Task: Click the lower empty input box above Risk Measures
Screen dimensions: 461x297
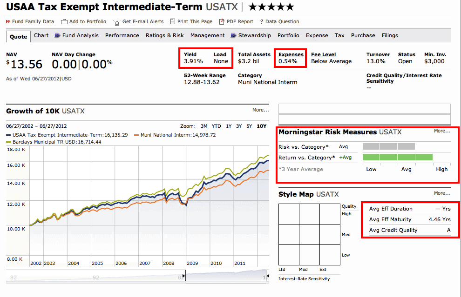Action: coord(364,119)
